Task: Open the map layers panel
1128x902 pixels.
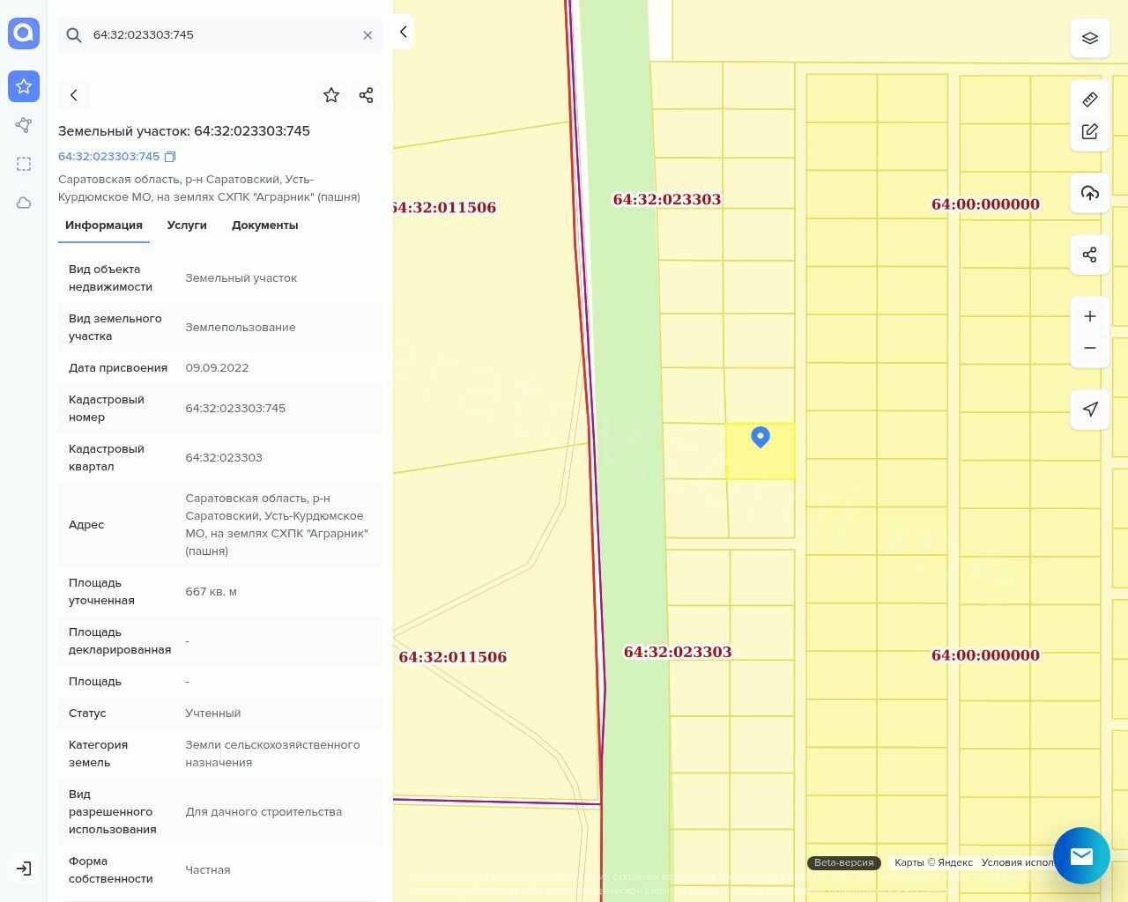Action: pos(1089,38)
